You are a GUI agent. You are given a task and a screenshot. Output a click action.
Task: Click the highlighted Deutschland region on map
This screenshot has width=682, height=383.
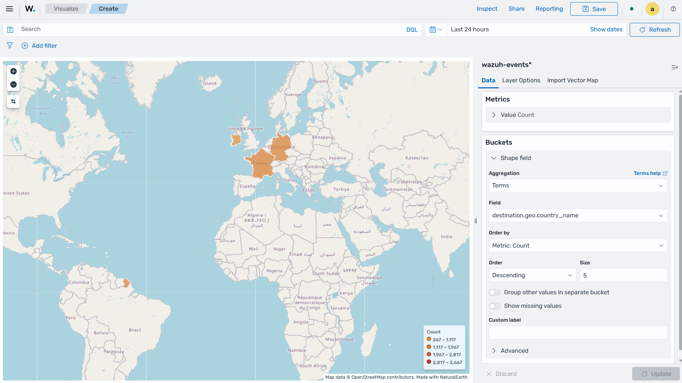(280, 147)
